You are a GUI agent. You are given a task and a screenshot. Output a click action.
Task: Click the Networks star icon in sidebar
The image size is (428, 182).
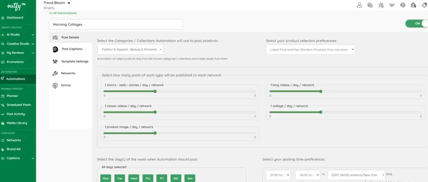(x=3, y=140)
